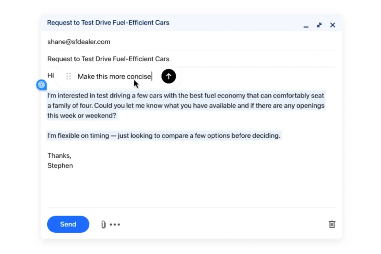Submit the prompt with the arrow button
Screen dimensions: 381x254
click(x=169, y=76)
